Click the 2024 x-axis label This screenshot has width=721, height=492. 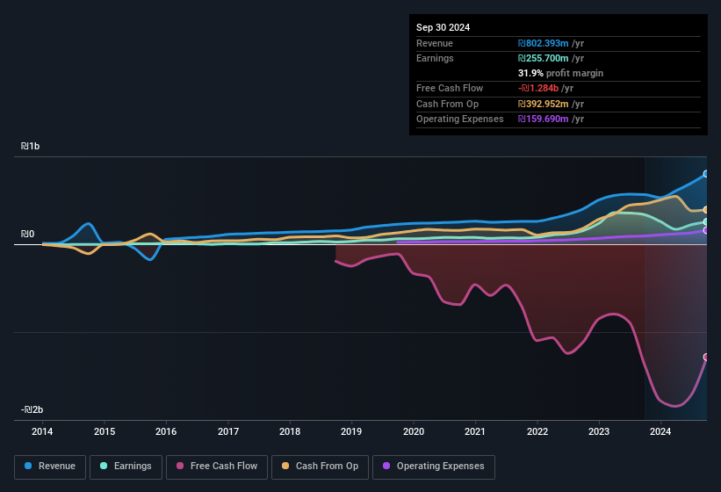[x=660, y=431]
